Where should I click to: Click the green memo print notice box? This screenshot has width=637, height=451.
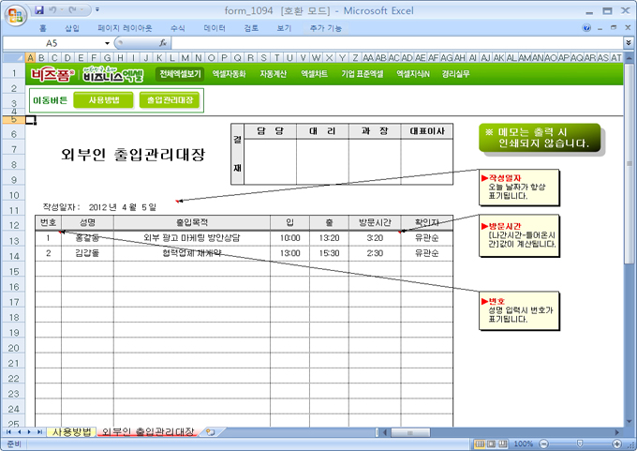click(x=539, y=138)
